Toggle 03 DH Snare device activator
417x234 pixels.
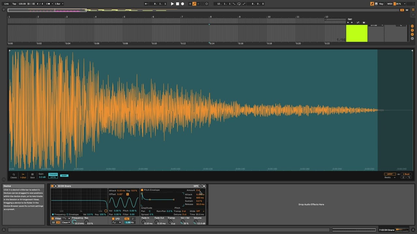(52, 186)
